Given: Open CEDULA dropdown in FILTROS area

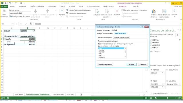Looking at the screenshot, I should point(163,73).
